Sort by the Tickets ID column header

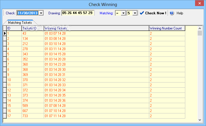(x=33, y=28)
